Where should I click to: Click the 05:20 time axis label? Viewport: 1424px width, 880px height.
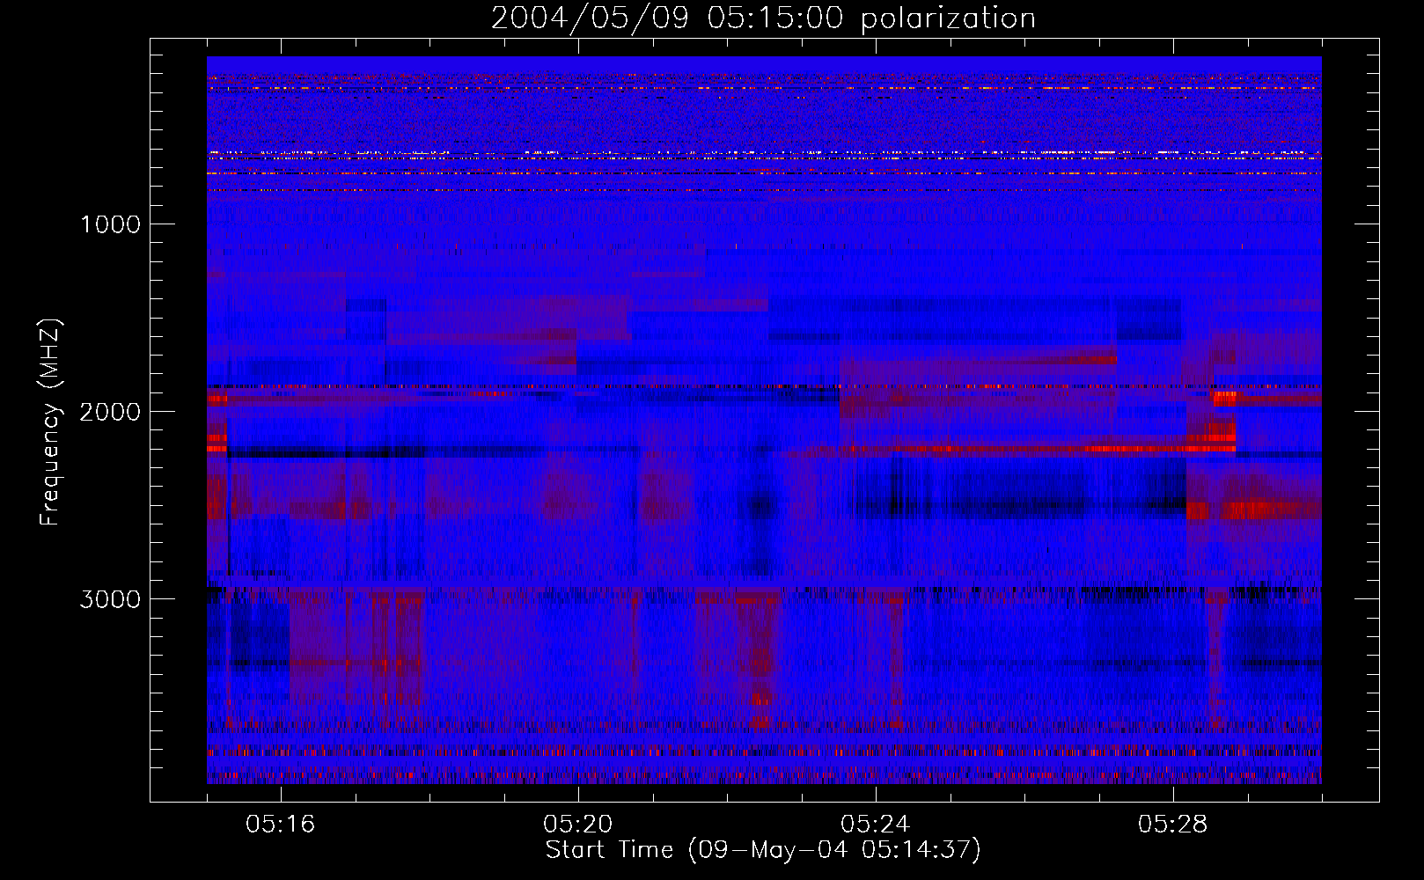(x=578, y=825)
